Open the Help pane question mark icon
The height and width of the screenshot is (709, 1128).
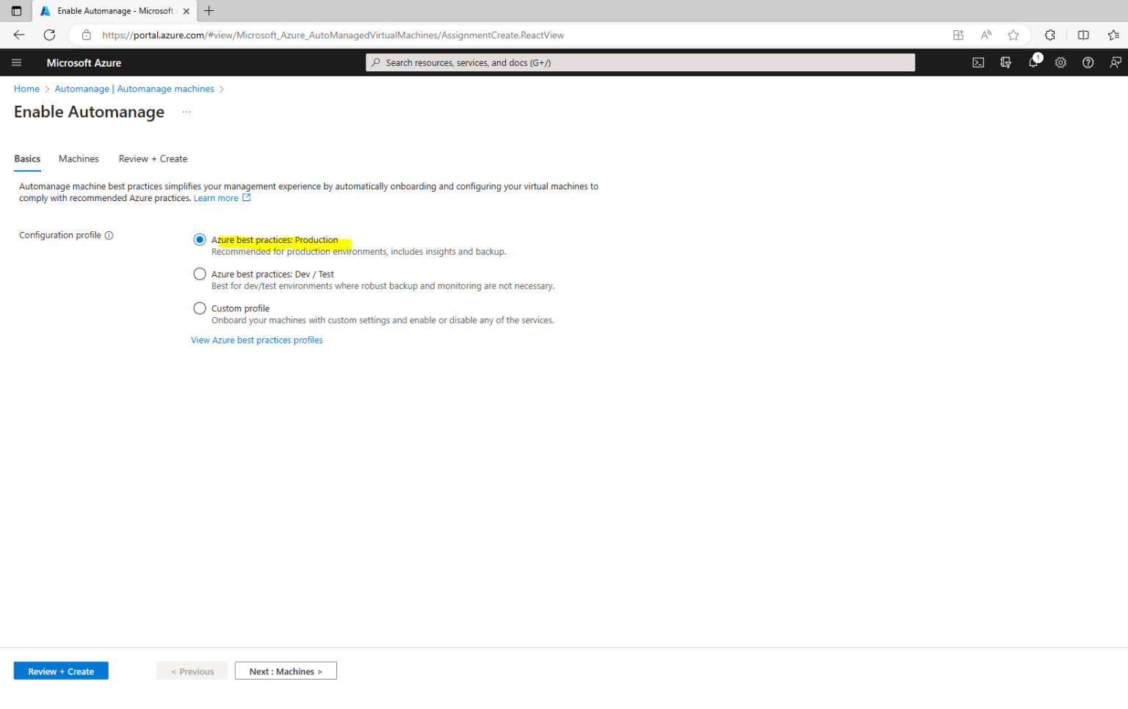1088,62
